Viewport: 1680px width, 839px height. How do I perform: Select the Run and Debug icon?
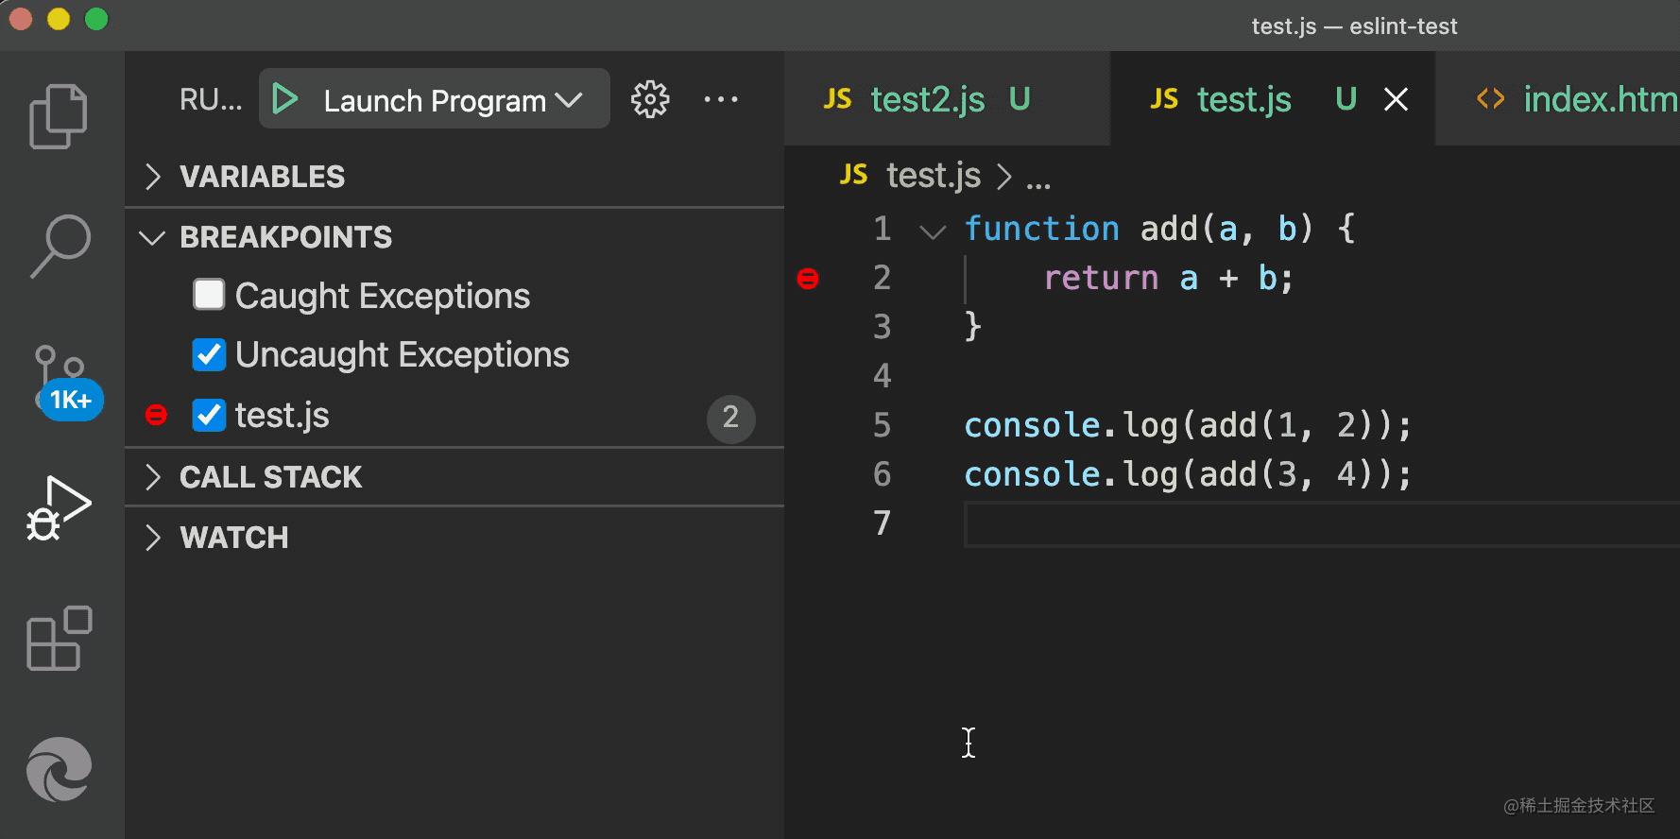pyautogui.click(x=59, y=508)
